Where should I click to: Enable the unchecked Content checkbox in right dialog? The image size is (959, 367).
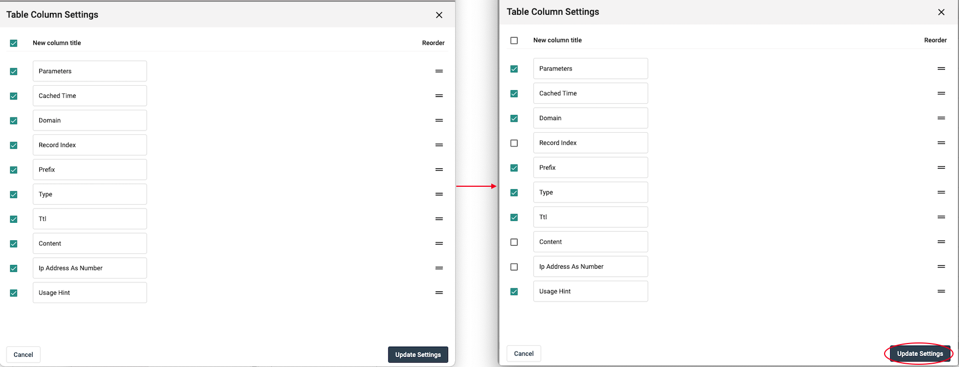pos(514,242)
